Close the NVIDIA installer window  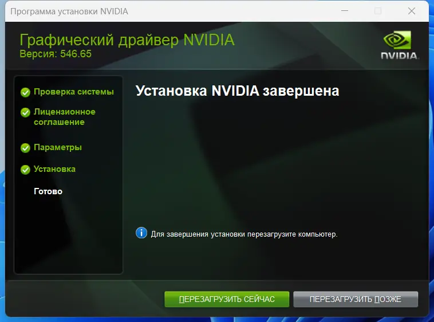point(412,11)
